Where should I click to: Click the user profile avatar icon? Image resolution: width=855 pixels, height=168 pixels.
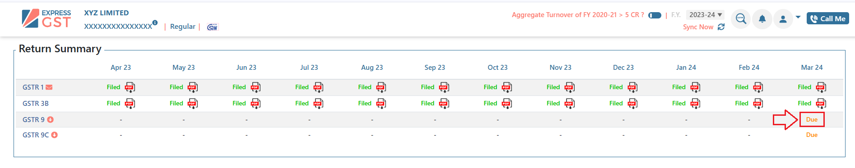coord(783,19)
